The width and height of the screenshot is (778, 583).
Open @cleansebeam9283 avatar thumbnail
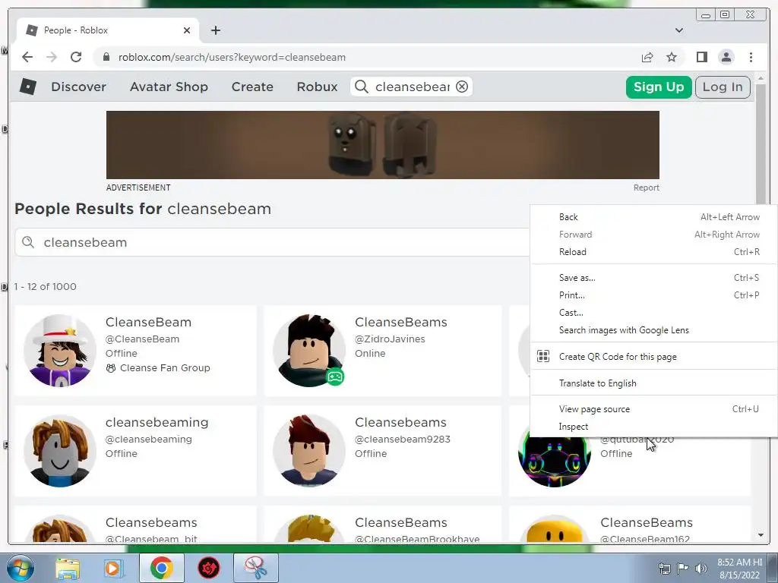coord(309,451)
